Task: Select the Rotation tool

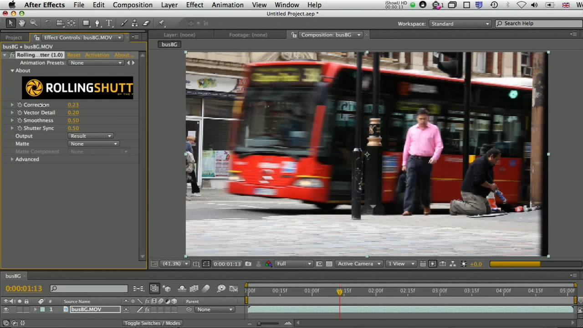Action: [49, 23]
